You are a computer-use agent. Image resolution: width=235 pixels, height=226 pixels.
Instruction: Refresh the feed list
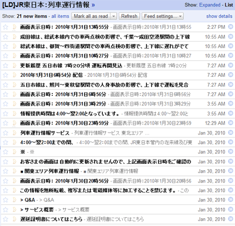pyautogui.click(x=129, y=16)
